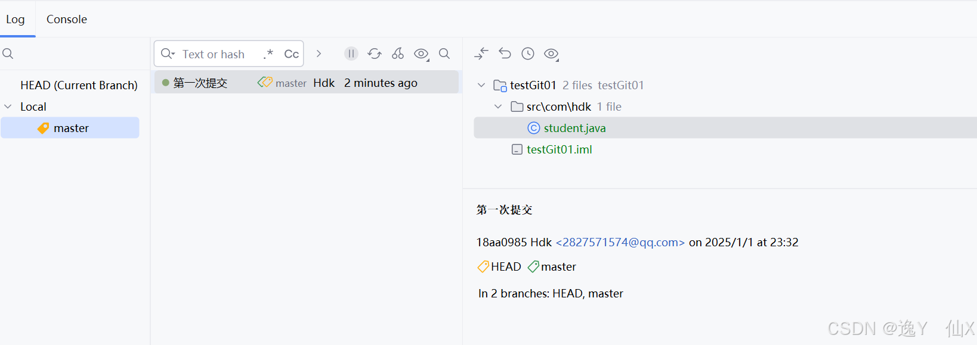Click the HEAD tag label in details
The image size is (977, 345).
[x=506, y=266]
